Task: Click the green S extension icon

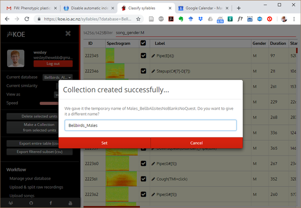Action: click(230, 19)
